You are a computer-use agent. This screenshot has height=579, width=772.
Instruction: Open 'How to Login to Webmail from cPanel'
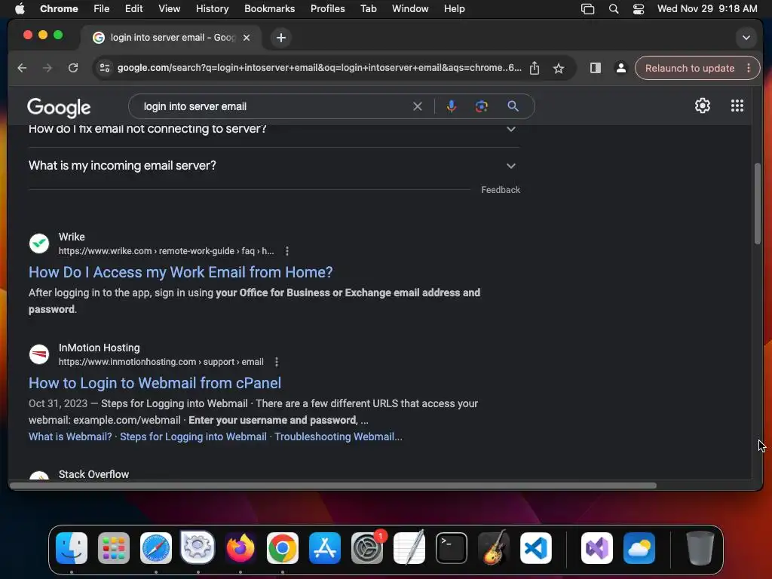[x=155, y=383]
